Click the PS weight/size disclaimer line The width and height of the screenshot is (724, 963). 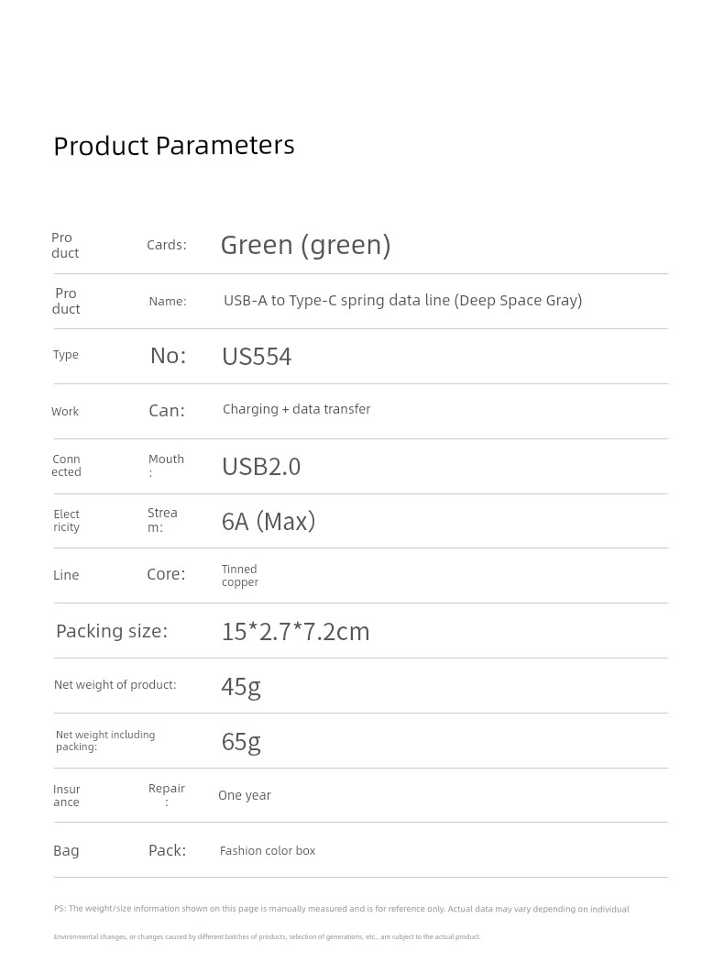click(x=342, y=909)
